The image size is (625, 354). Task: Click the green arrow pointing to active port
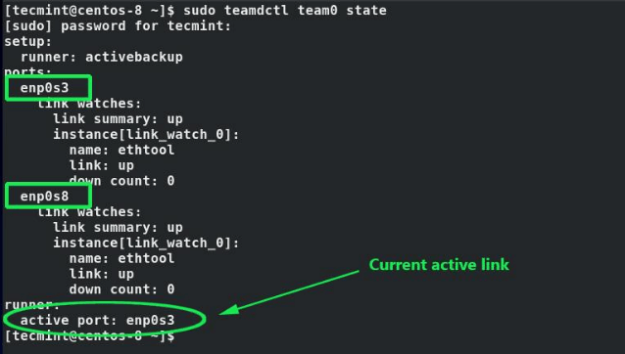tap(289, 292)
